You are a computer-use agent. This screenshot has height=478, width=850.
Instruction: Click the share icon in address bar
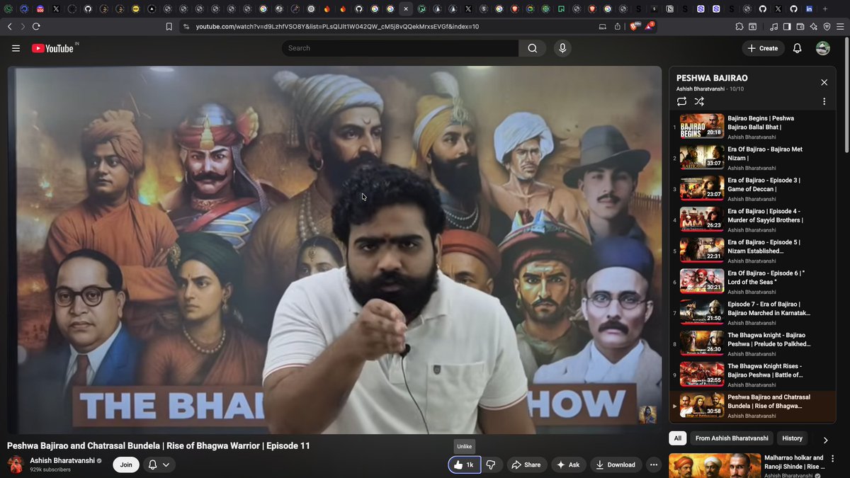pyautogui.click(x=618, y=26)
